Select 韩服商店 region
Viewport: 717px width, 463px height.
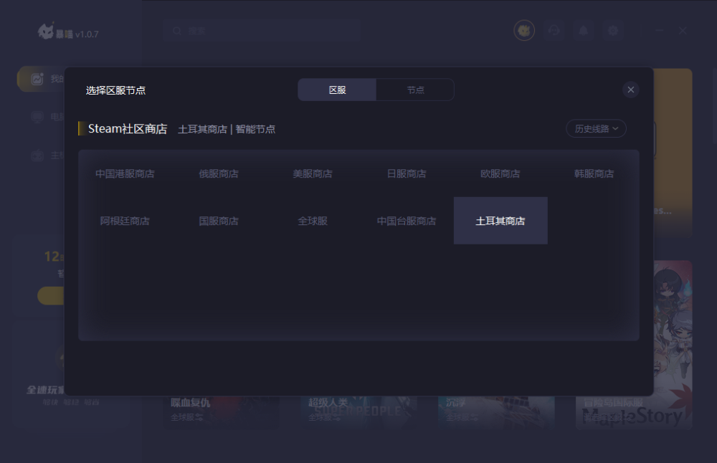[594, 173]
